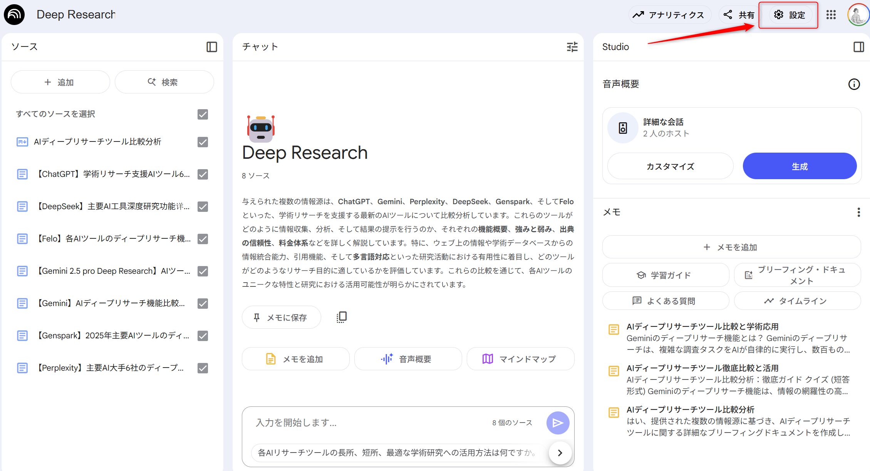Open note AIディープリサーチツール比較と学術応用

point(731,338)
